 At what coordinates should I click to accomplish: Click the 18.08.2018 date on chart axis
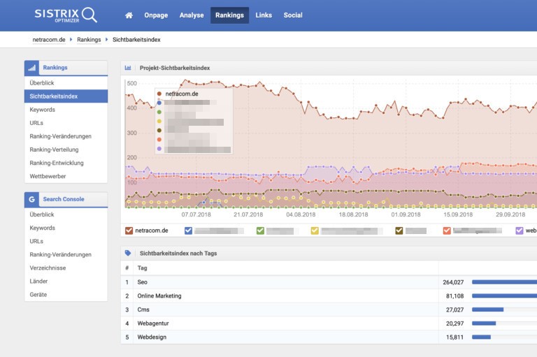pos(353,214)
